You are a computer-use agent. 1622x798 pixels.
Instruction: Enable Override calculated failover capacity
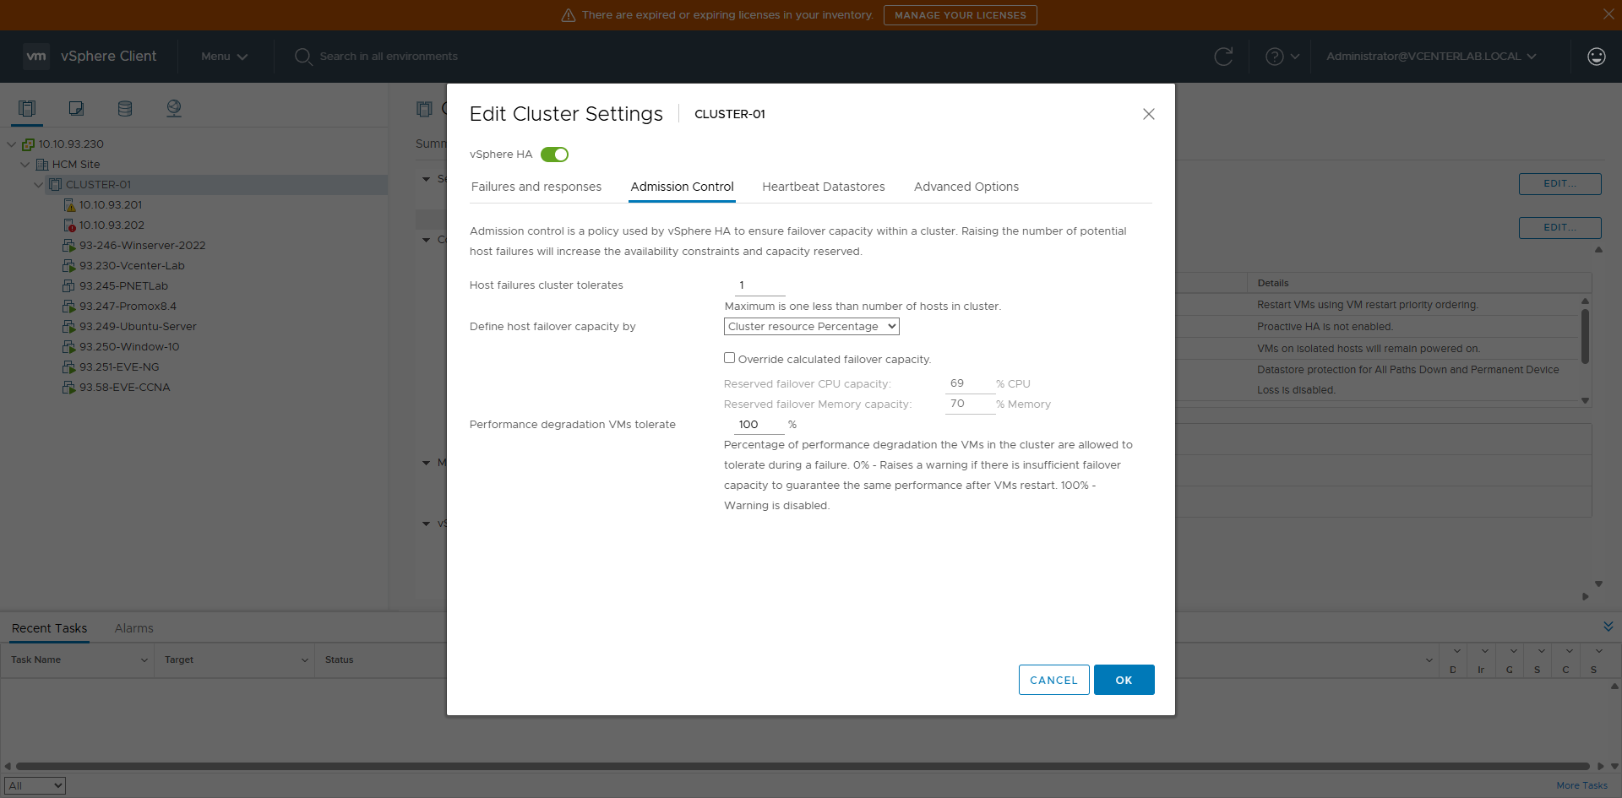click(x=730, y=357)
